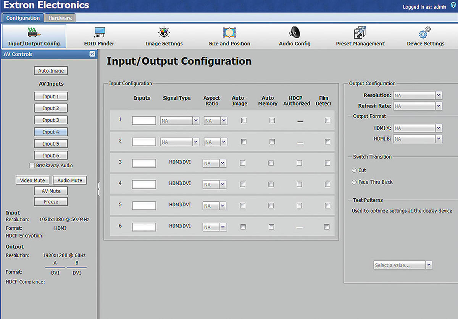Click the input 4 name field
Screen dimensions: 458x319
(144, 185)
